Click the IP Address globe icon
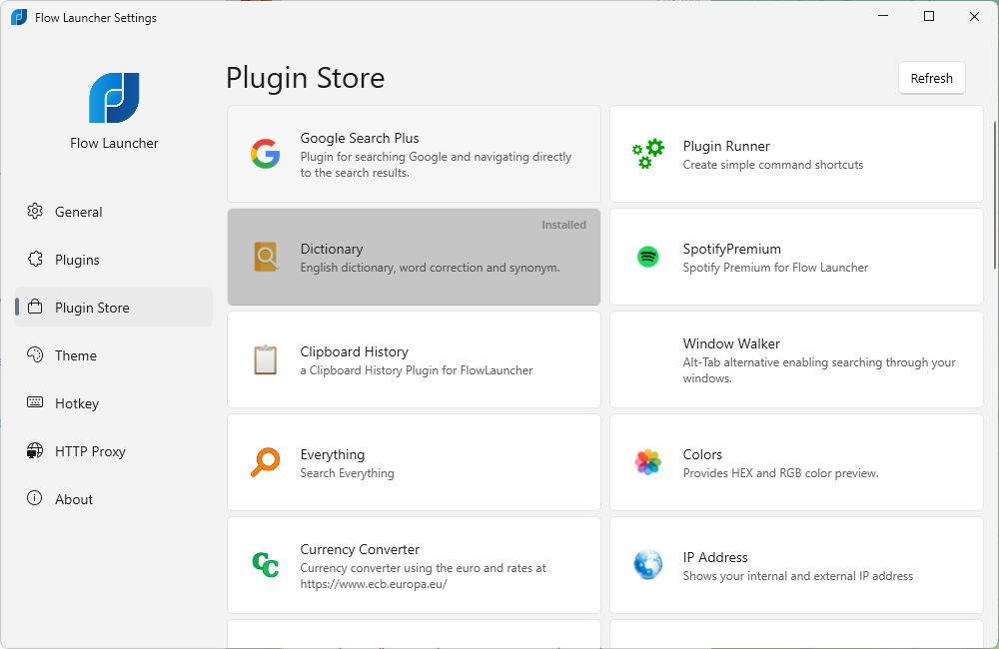This screenshot has height=649, width=999. [648, 565]
